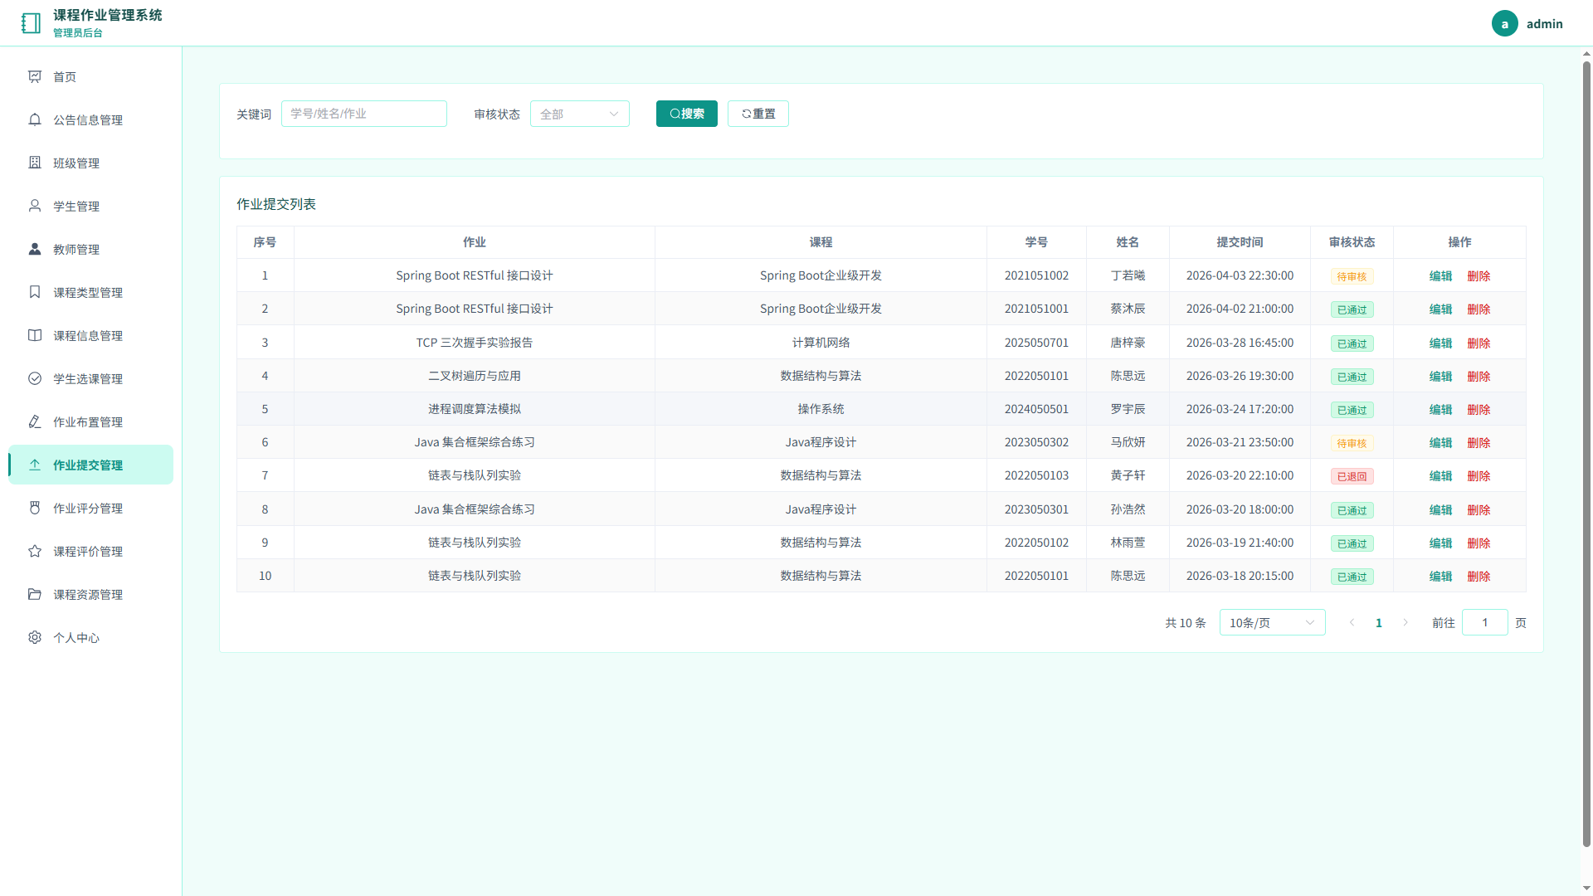This screenshot has width=1593, height=896.
Task: Go to previous page arrow in pagination
Action: pos(1352,622)
